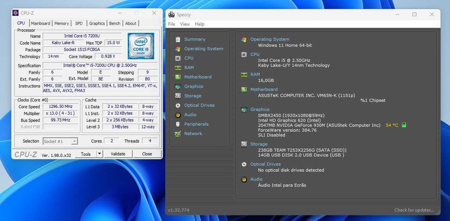Open the SPD tab in CPU-Z
This screenshot has height=221, width=450.
[79, 23]
